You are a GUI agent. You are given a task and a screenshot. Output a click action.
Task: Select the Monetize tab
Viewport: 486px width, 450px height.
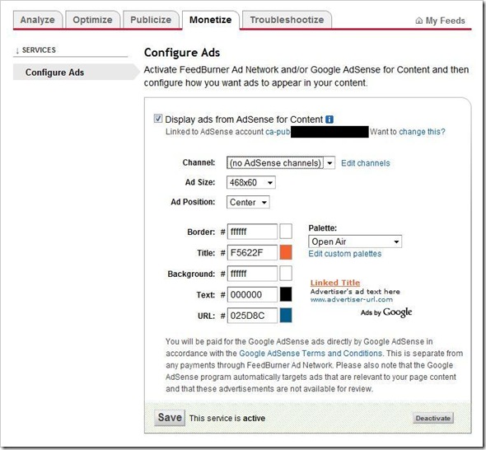point(210,20)
